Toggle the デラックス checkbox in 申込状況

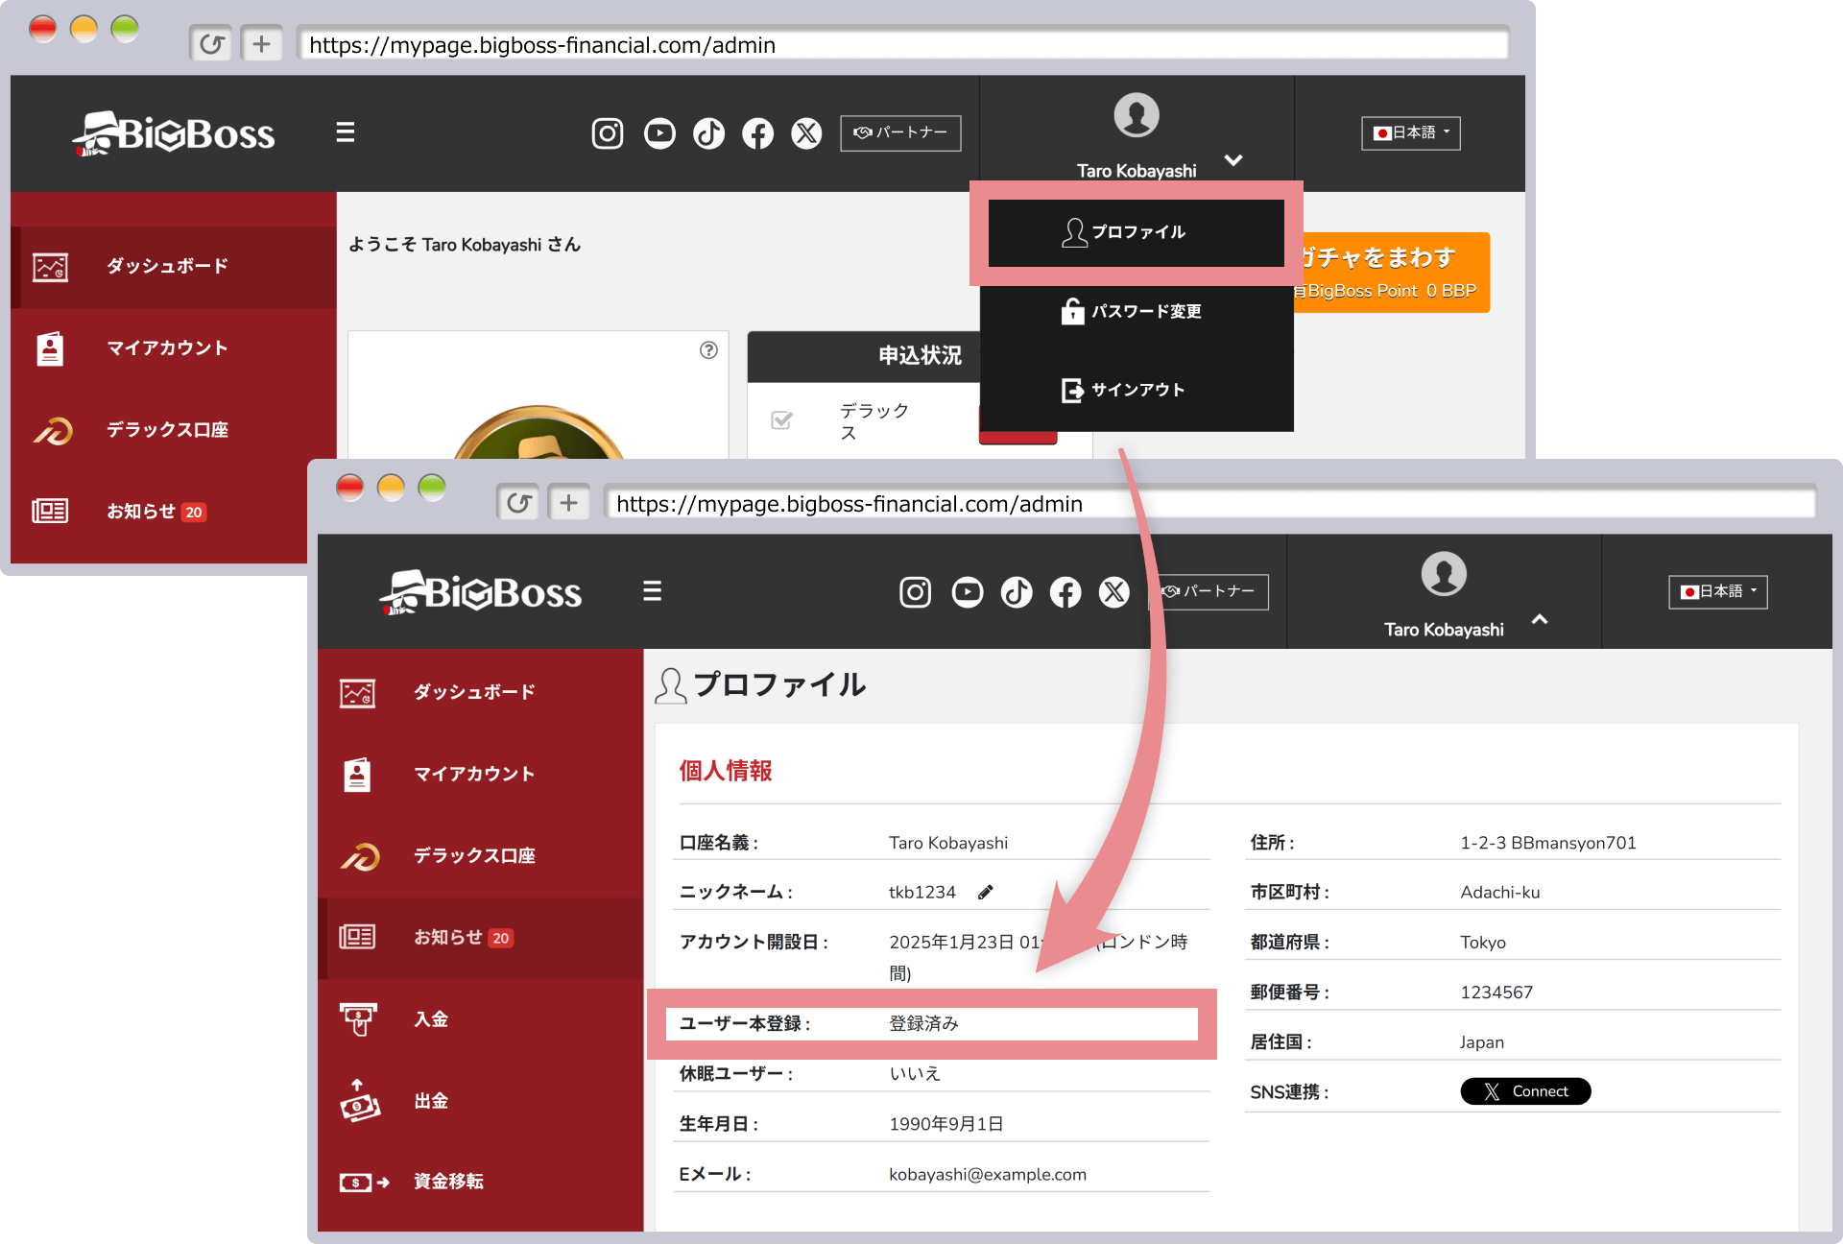click(x=781, y=420)
